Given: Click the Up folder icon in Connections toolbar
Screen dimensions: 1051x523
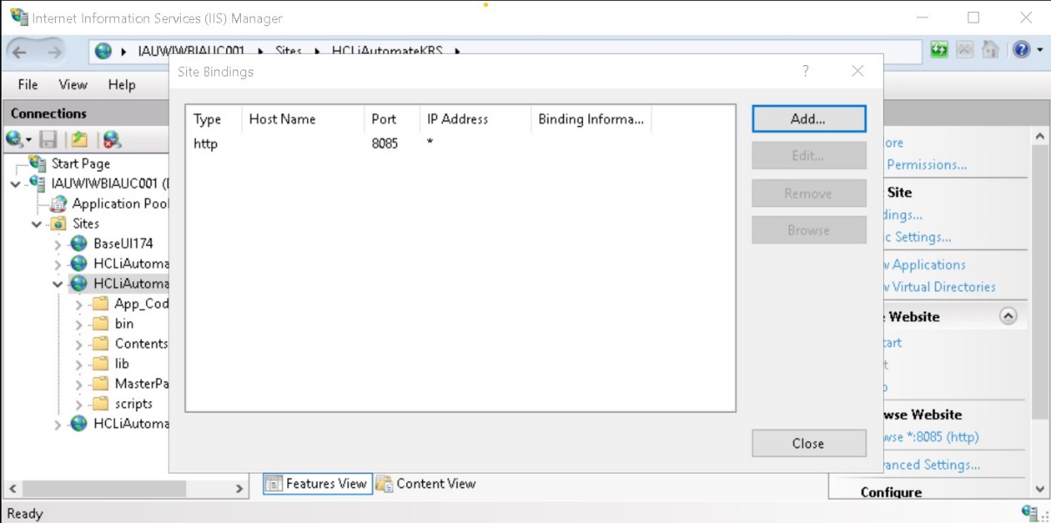Looking at the screenshot, I should point(79,139).
